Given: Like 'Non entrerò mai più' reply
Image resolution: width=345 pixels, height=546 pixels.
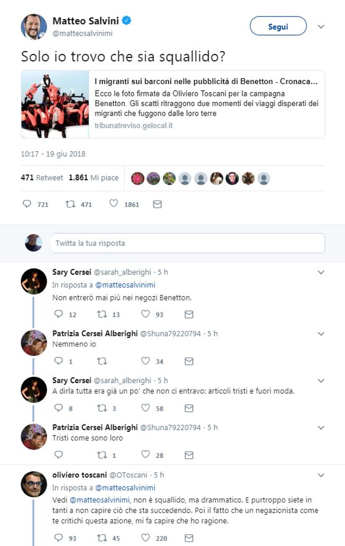Looking at the screenshot, I should tap(145, 314).
